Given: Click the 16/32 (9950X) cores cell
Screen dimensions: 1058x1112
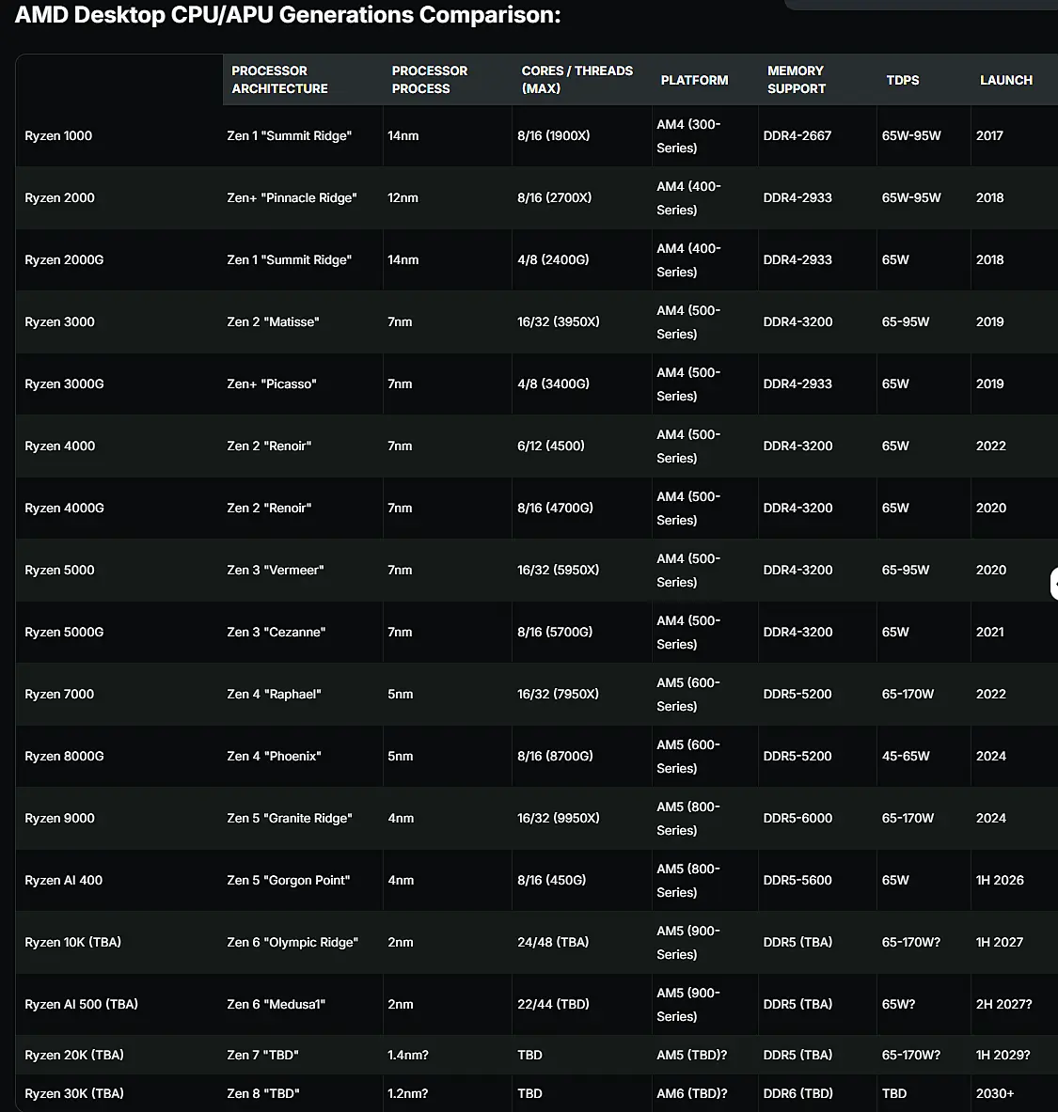Looking at the screenshot, I should coord(559,819).
